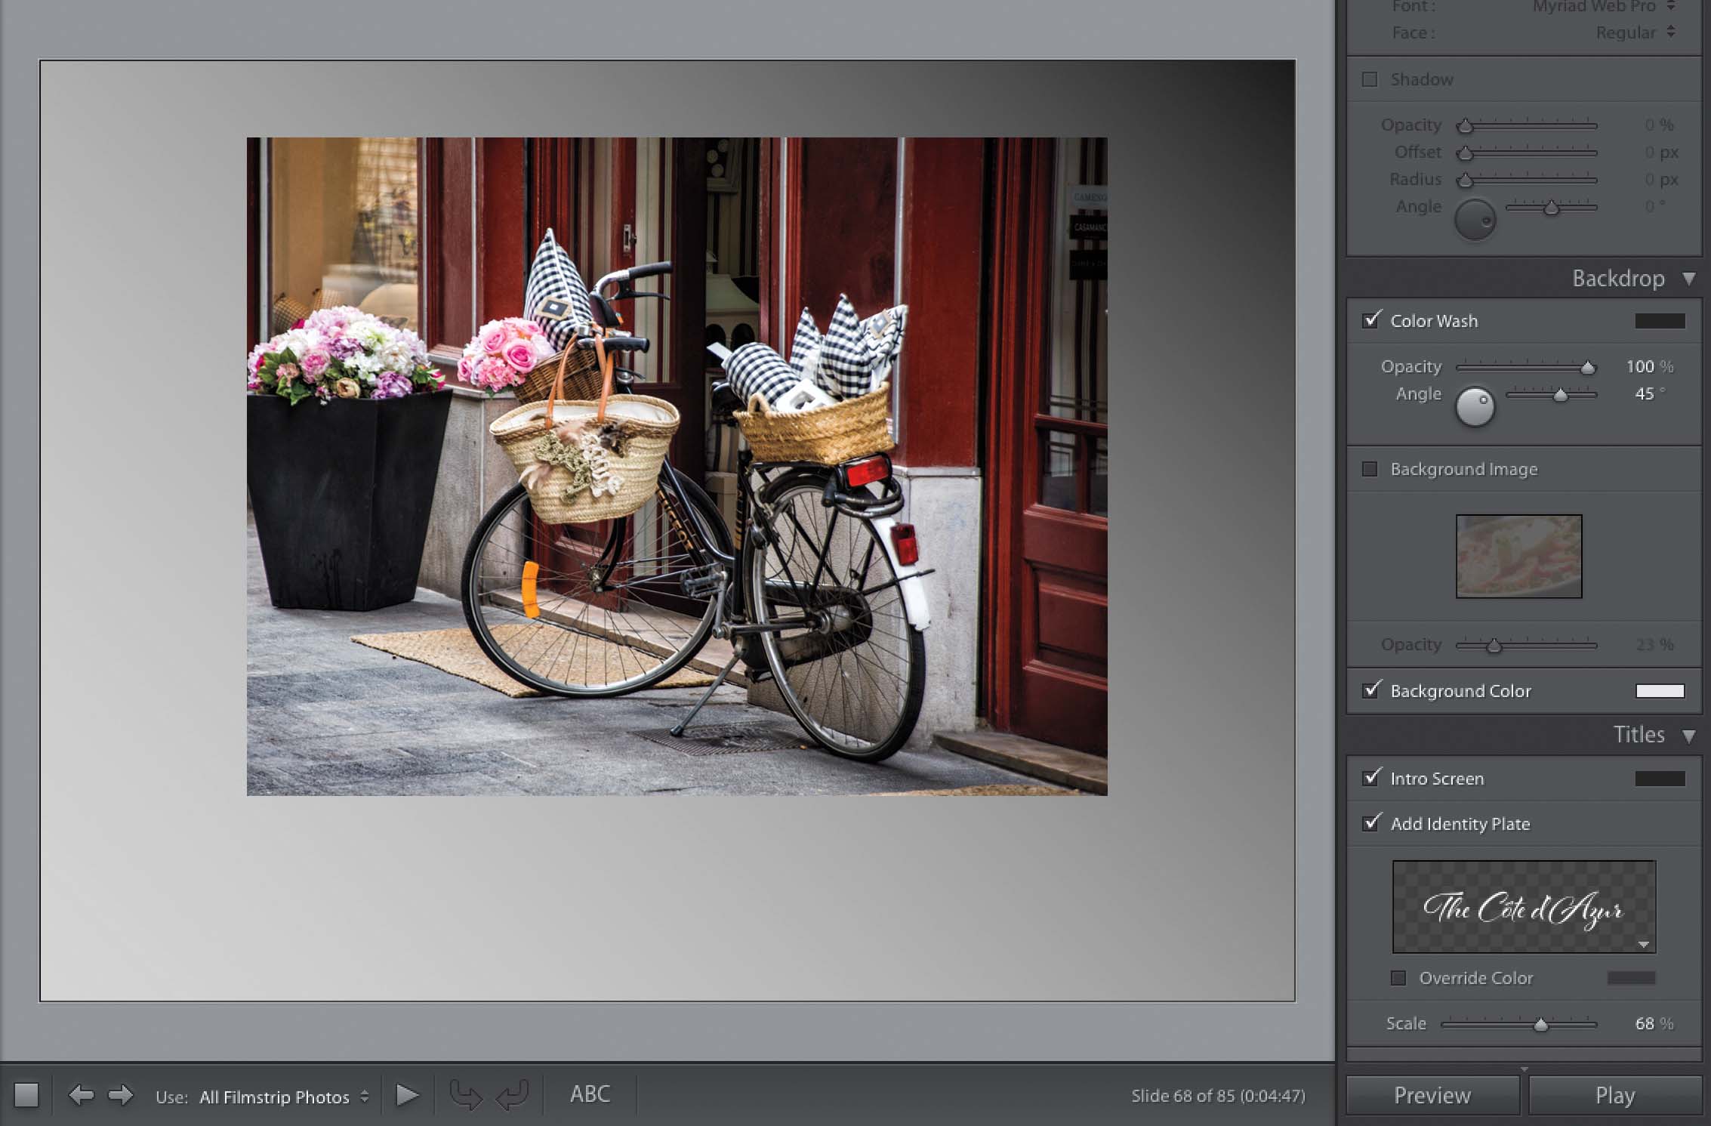This screenshot has width=1711, height=1126.
Task: Collapse the Backdrop panel
Action: (1689, 279)
